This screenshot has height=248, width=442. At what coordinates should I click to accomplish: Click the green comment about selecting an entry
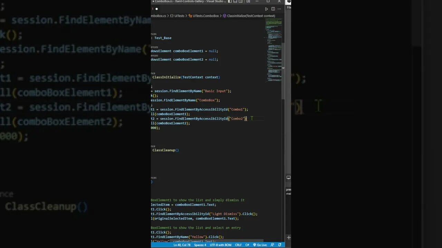tap(196, 228)
